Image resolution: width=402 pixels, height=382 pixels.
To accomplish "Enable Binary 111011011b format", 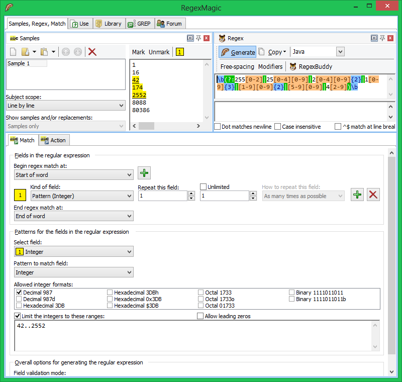I will [x=291, y=299].
